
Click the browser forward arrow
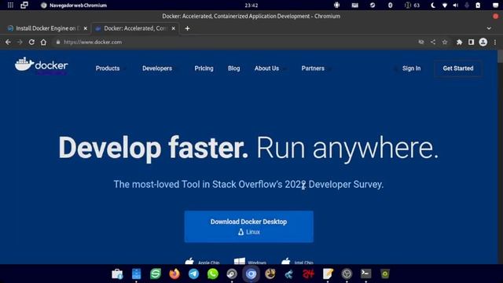pos(20,42)
